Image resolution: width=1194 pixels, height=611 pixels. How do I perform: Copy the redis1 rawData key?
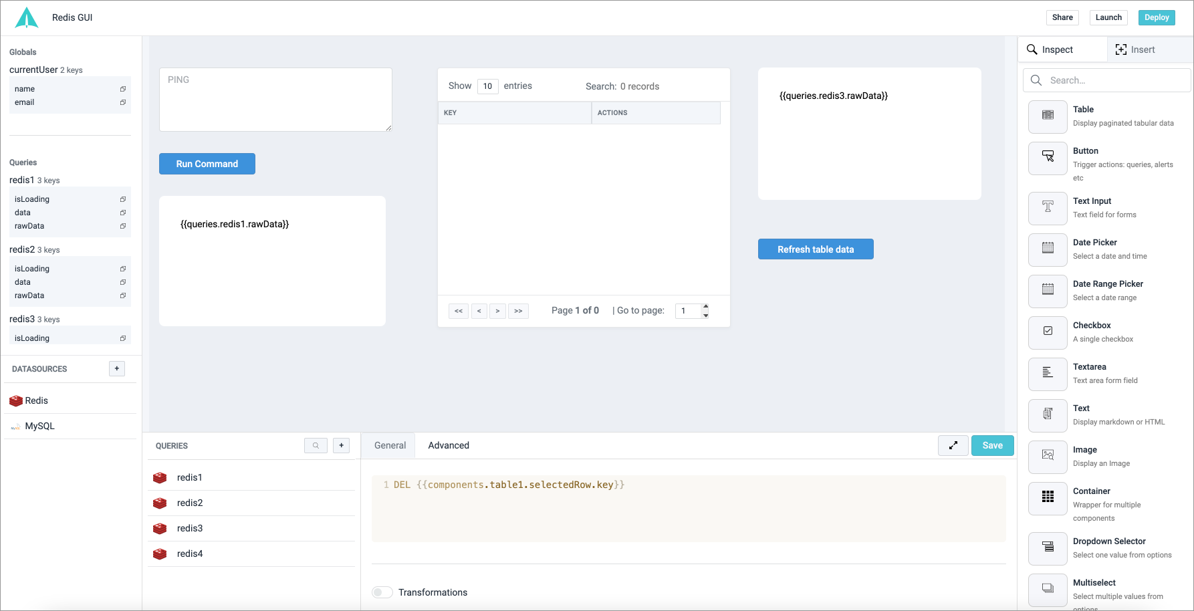[x=123, y=226]
